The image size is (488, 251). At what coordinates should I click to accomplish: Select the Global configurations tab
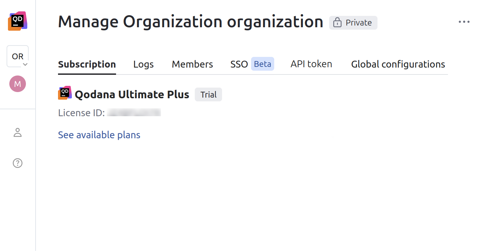[x=398, y=64]
